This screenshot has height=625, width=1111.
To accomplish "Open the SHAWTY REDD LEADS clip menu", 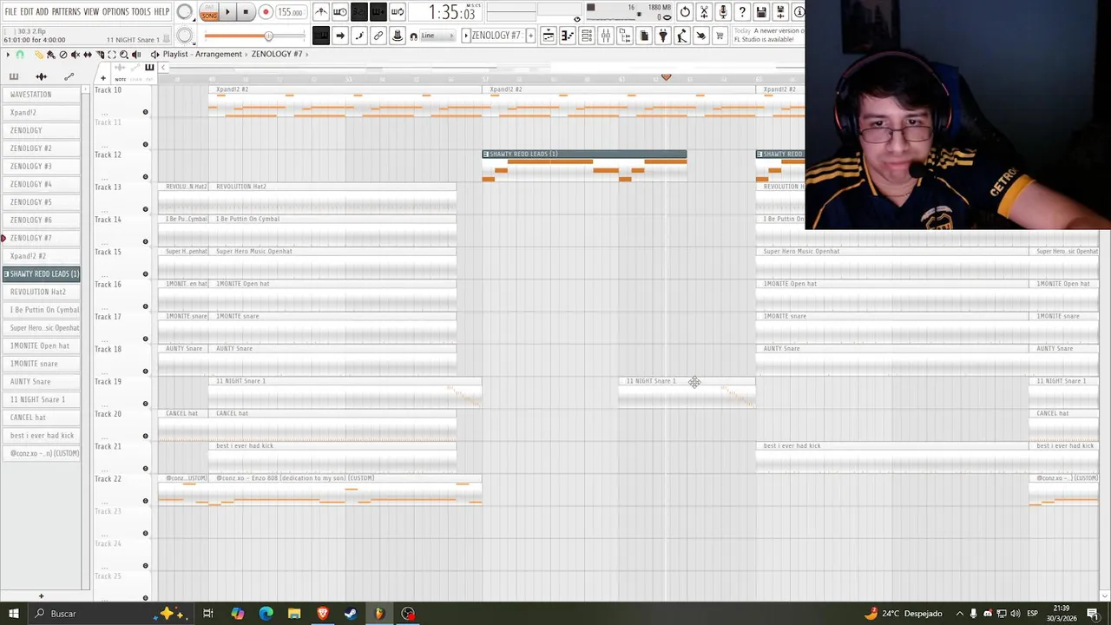I will coord(486,154).
